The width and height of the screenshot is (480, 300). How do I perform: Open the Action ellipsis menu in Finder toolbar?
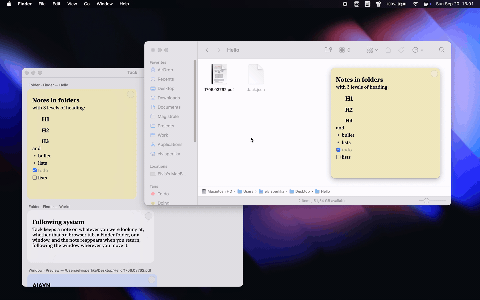point(418,50)
